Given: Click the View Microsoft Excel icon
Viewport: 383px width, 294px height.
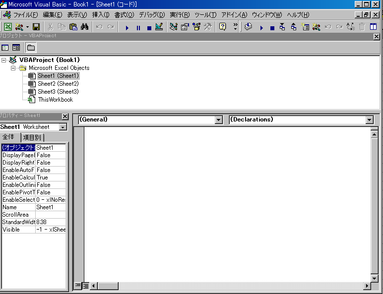Looking at the screenshot, I should 8,27.
